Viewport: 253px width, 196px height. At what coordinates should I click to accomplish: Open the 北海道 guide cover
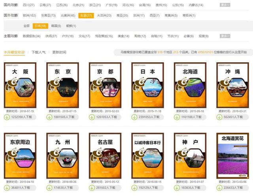click(x=190, y=85)
